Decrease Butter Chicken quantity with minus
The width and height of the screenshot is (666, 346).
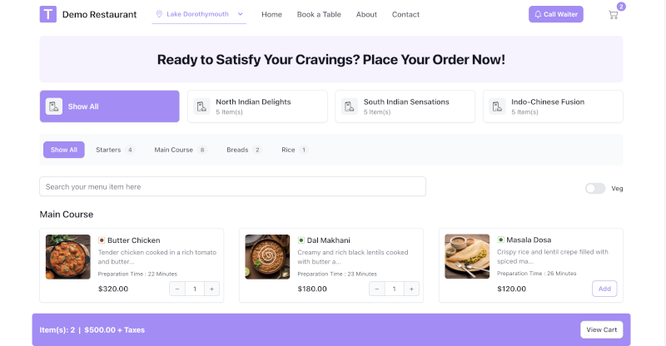(177, 289)
